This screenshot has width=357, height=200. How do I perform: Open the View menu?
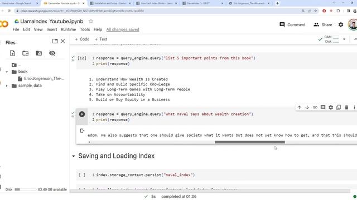38,29
